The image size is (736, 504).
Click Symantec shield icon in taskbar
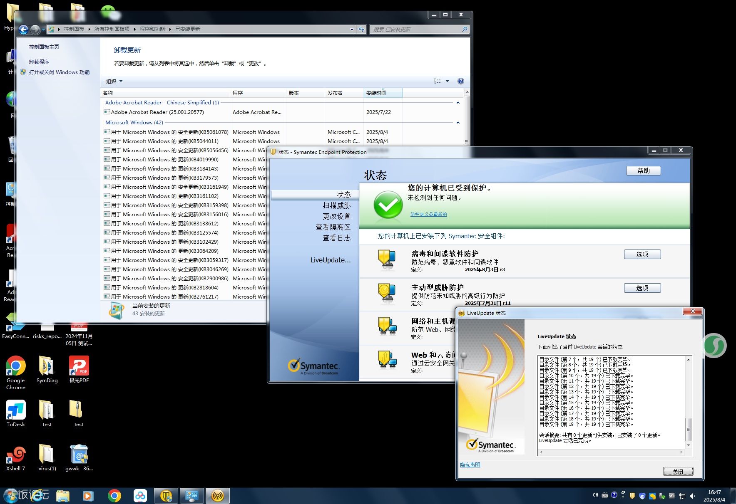click(x=166, y=496)
